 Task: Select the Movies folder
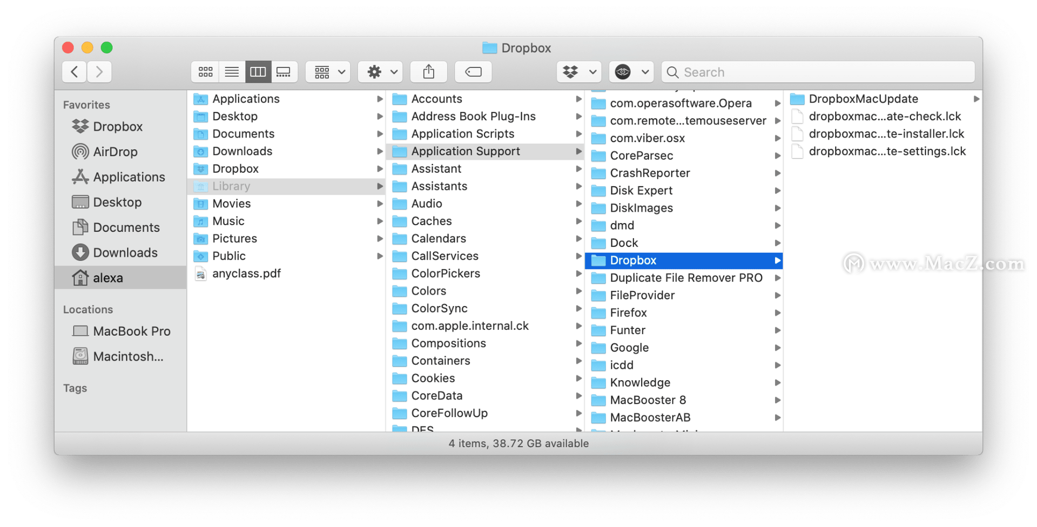(286, 204)
